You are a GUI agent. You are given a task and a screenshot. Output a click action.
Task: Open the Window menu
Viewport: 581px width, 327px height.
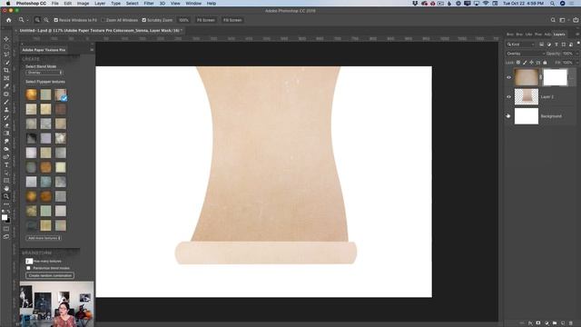coord(193,4)
